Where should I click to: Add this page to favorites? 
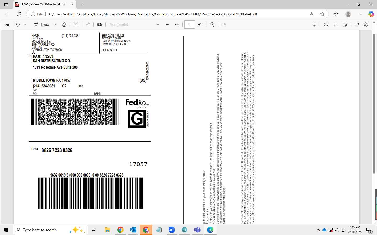322,14
